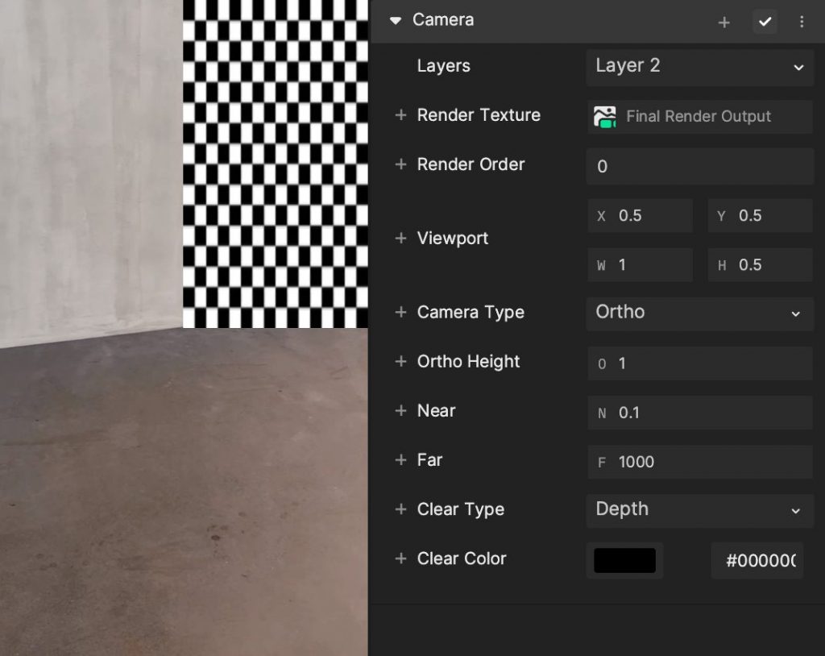
Task: Collapse the Camera component section
Action: (396, 20)
